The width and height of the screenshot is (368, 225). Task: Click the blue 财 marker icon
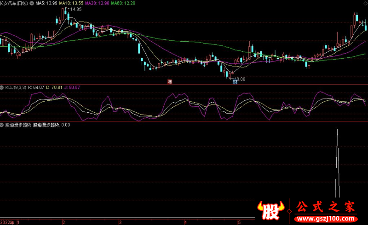tap(235, 82)
